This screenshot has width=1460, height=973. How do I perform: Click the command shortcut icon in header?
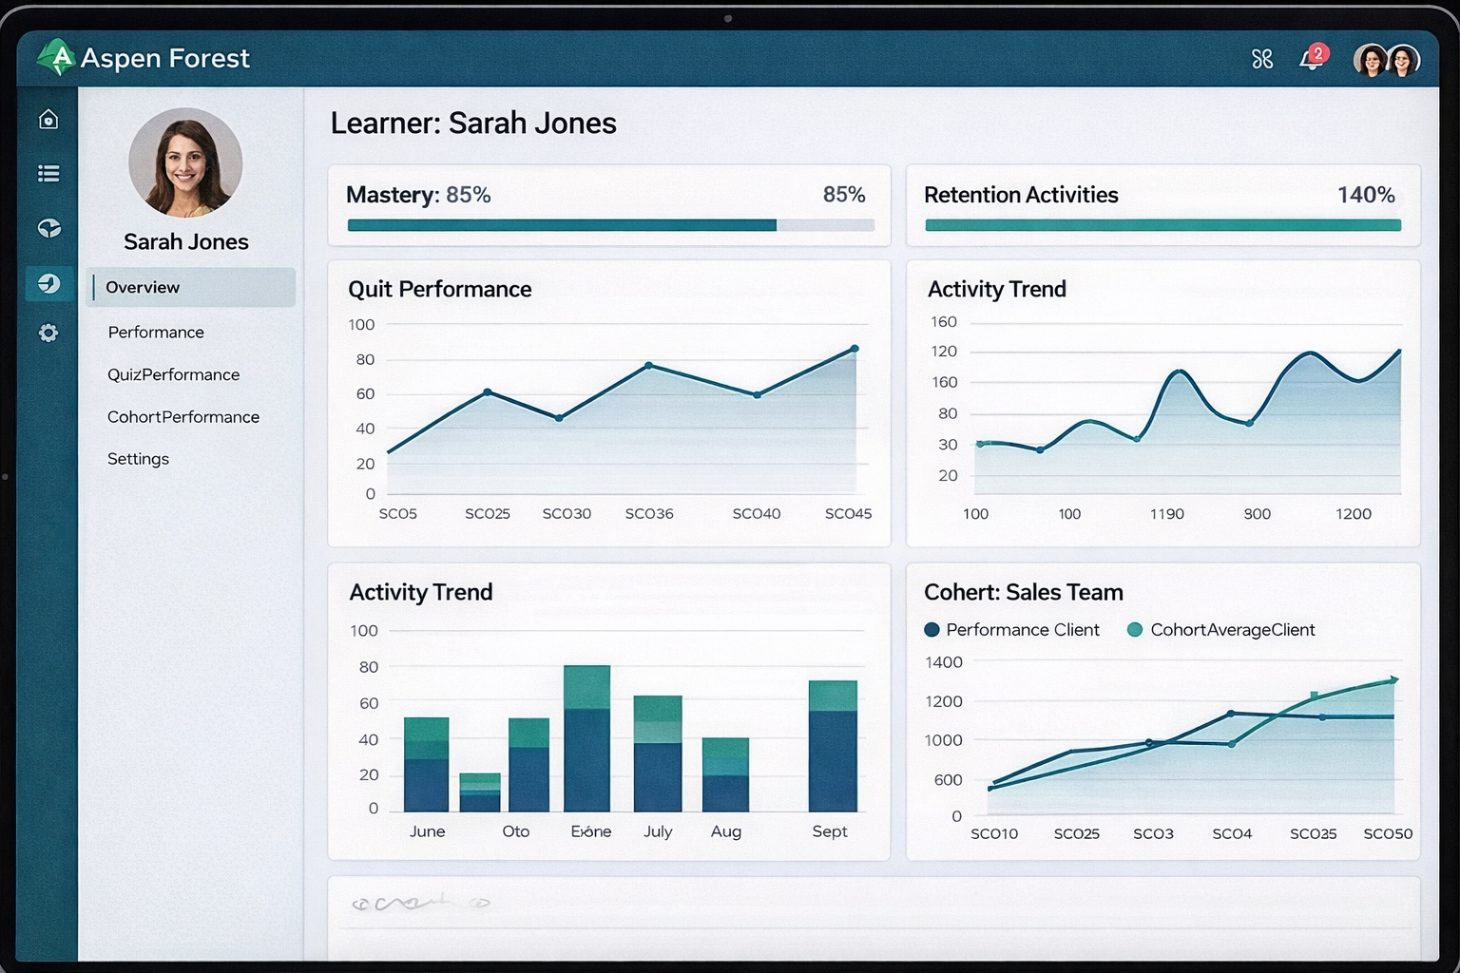click(1261, 59)
